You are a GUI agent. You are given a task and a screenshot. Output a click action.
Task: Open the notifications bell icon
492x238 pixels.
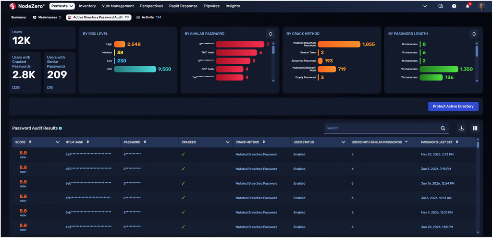pyautogui.click(x=467, y=6)
